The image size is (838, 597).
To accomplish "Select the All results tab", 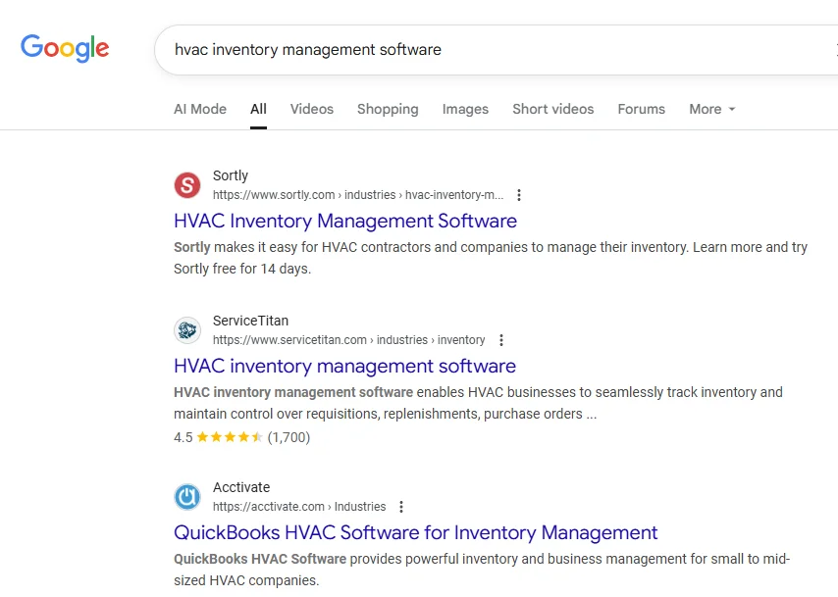I will [x=258, y=109].
